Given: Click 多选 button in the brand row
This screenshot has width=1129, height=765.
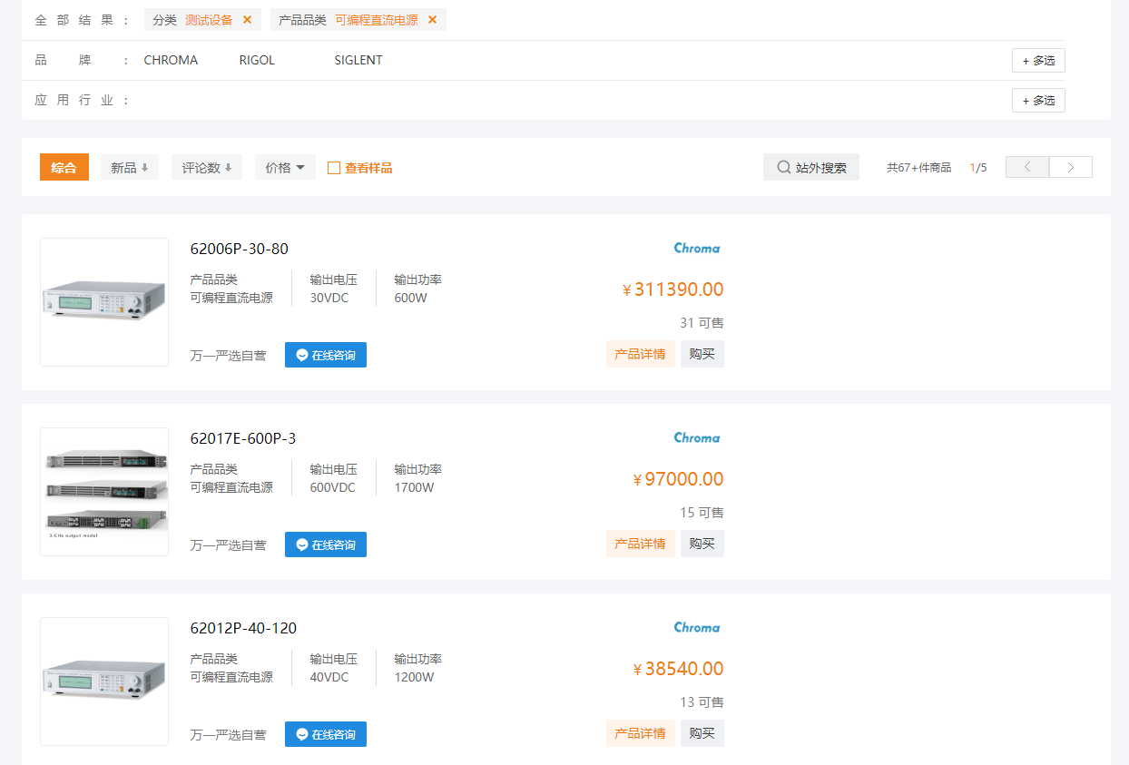Looking at the screenshot, I should (x=1038, y=61).
